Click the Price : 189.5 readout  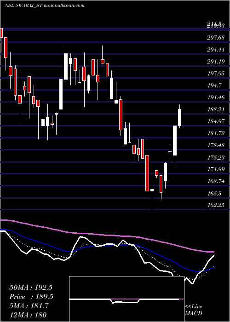[31, 297]
